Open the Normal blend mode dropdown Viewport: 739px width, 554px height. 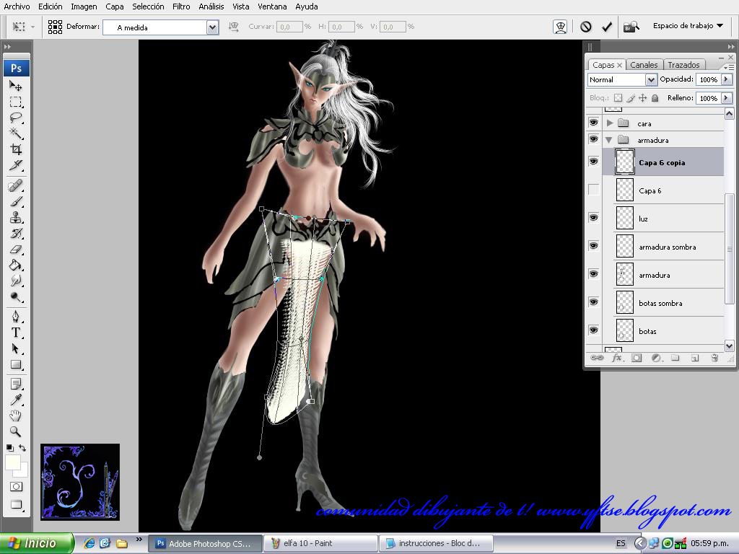tap(650, 79)
